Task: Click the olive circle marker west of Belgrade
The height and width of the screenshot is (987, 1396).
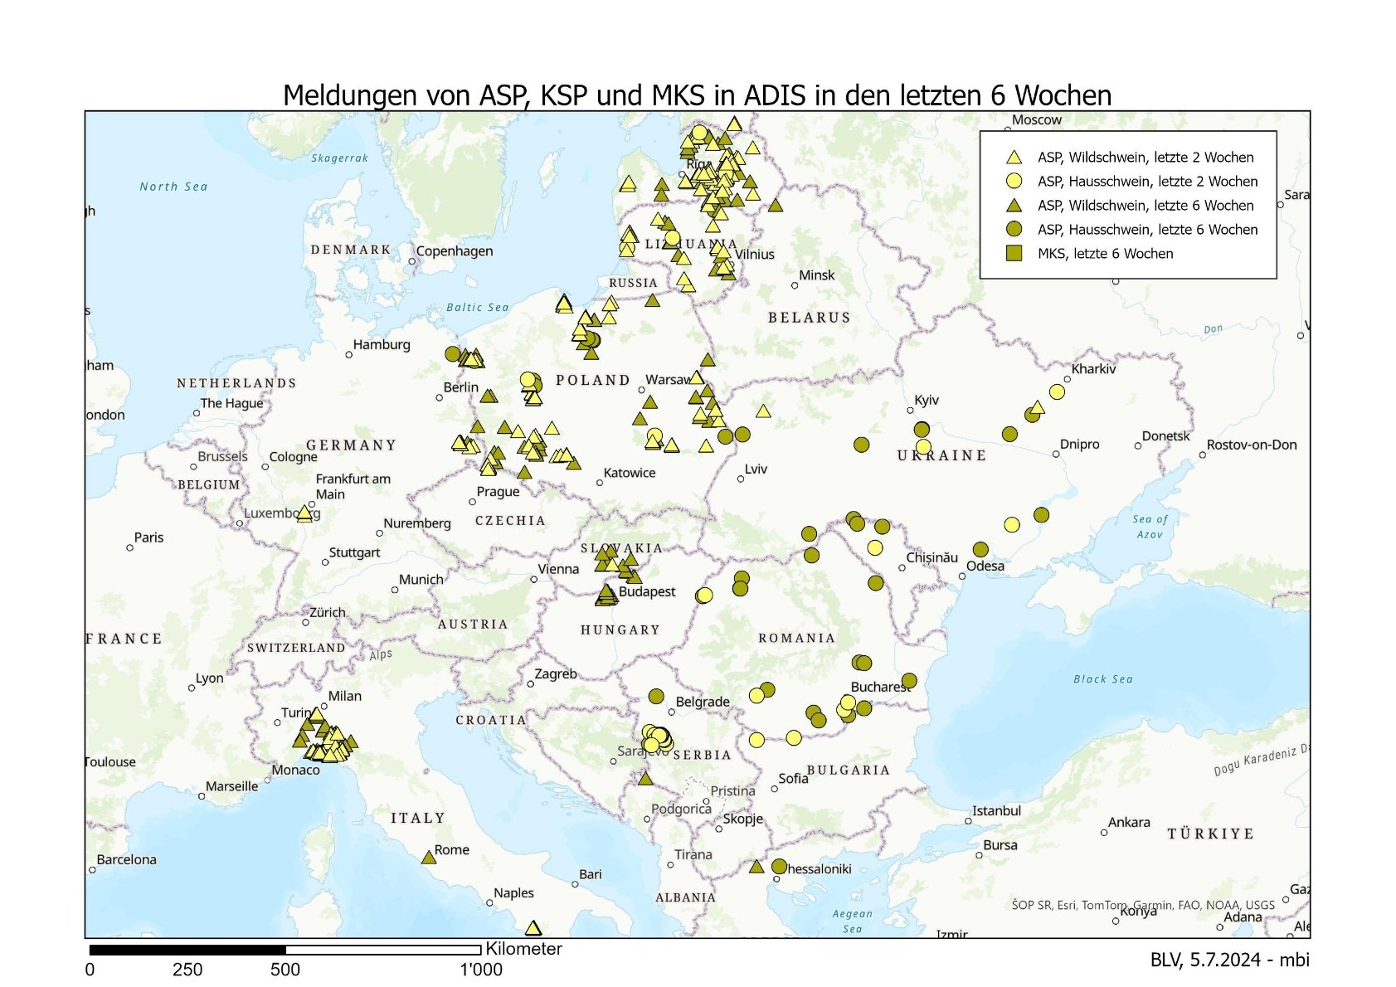Action: pos(656,696)
